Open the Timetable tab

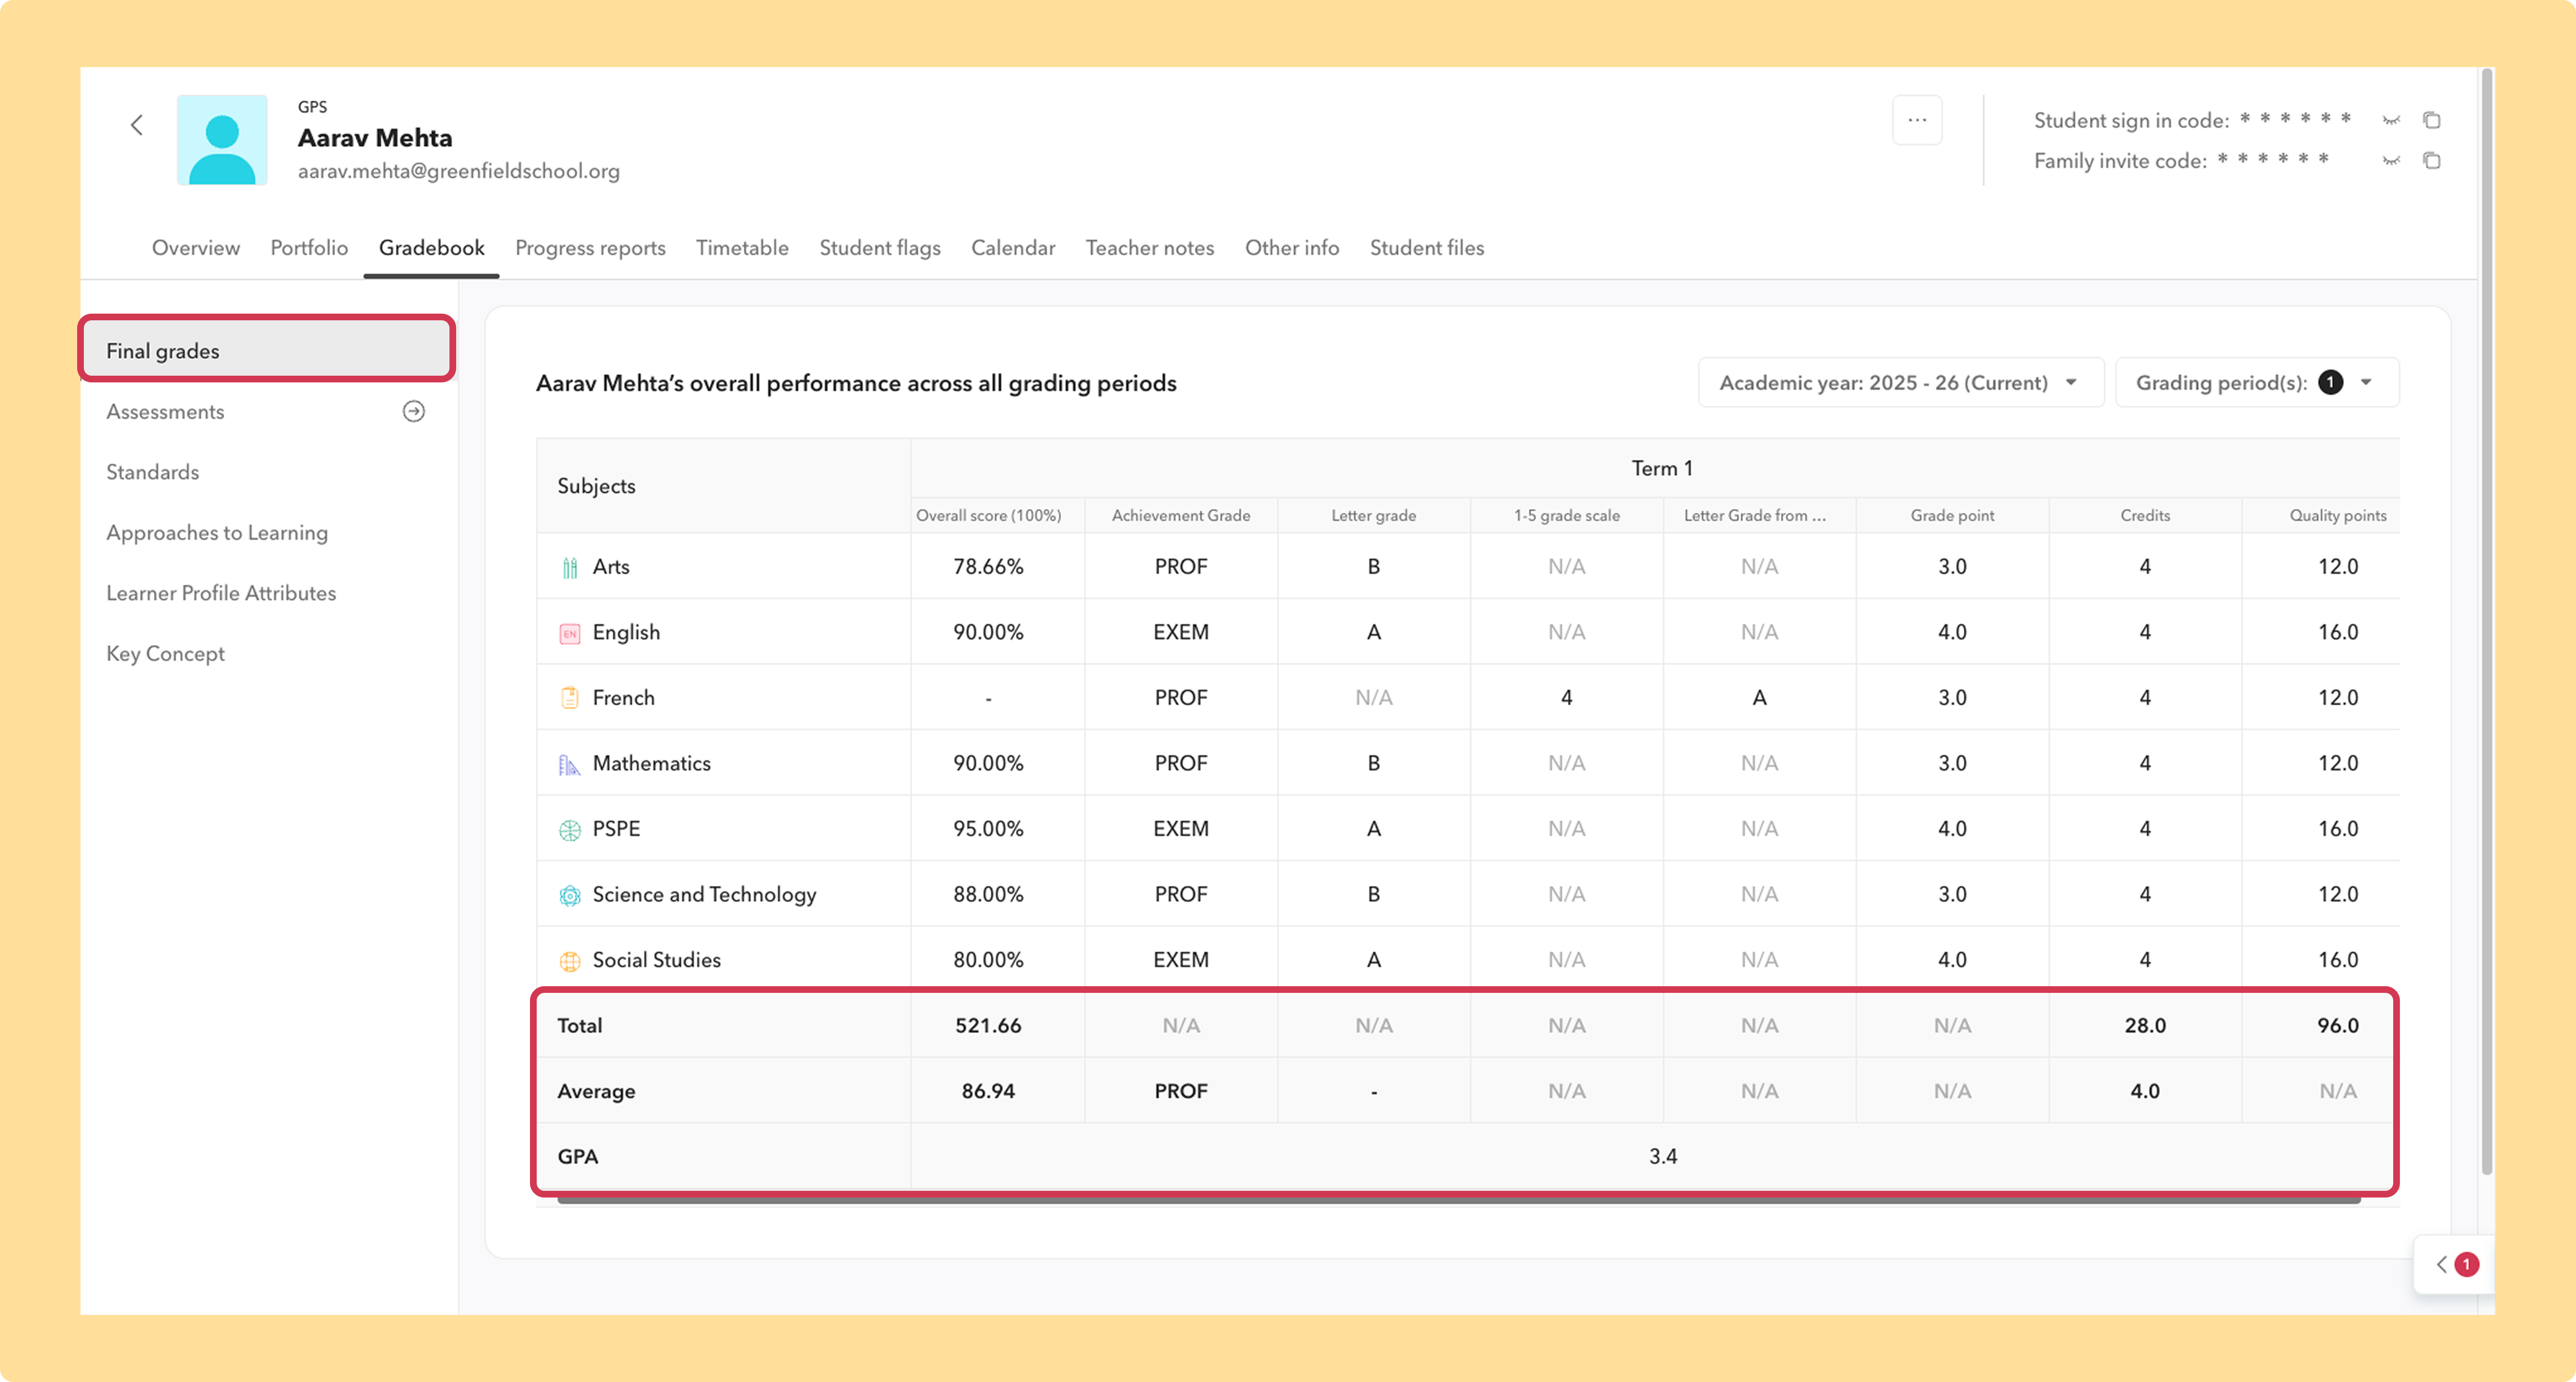pos(742,248)
